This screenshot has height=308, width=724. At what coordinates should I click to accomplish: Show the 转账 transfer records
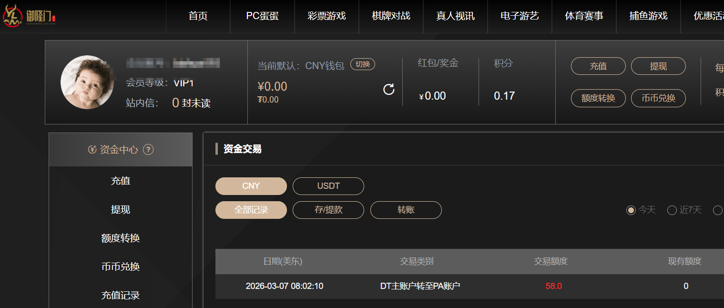(406, 210)
